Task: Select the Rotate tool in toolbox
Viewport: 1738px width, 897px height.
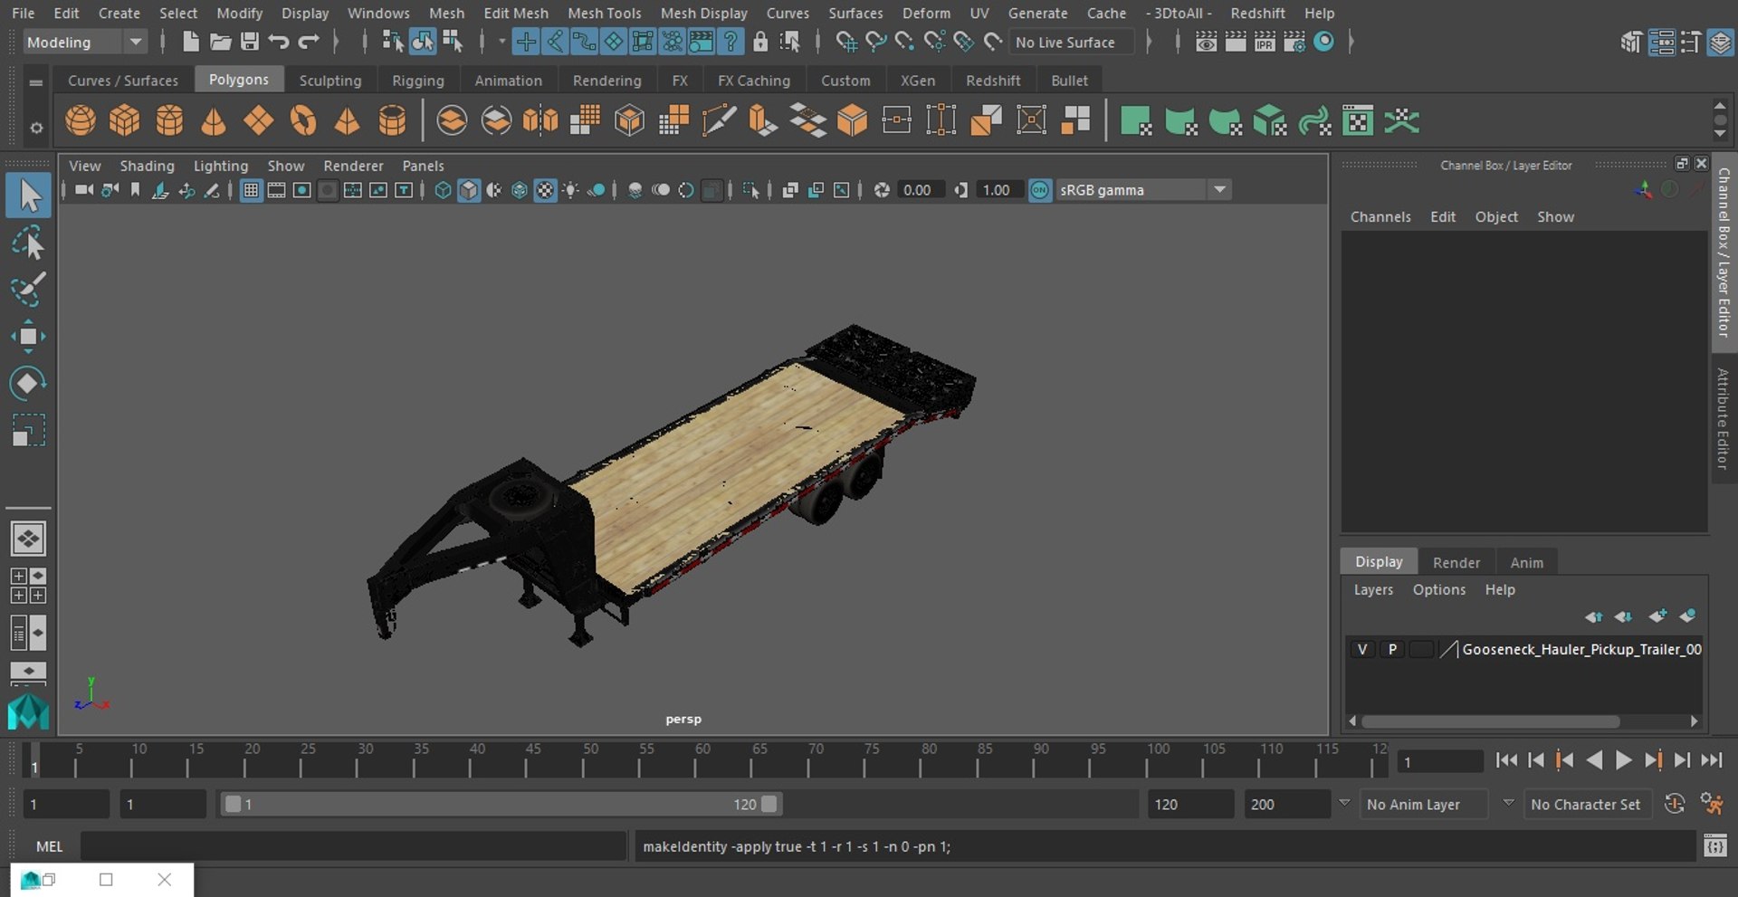Action: coord(28,383)
